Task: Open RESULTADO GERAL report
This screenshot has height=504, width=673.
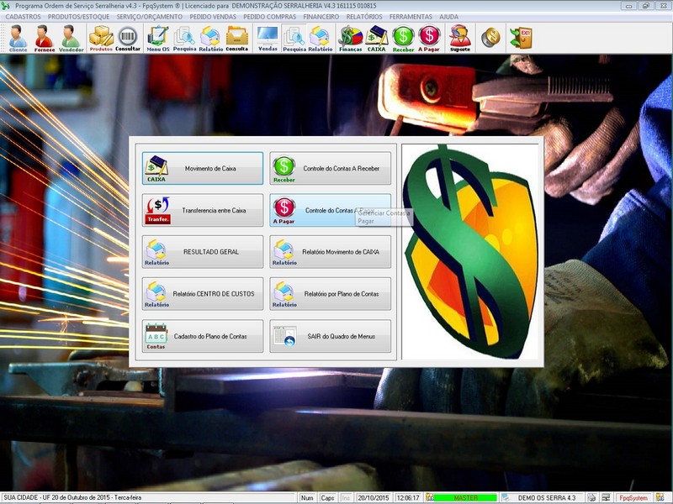Action: [x=202, y=252]
